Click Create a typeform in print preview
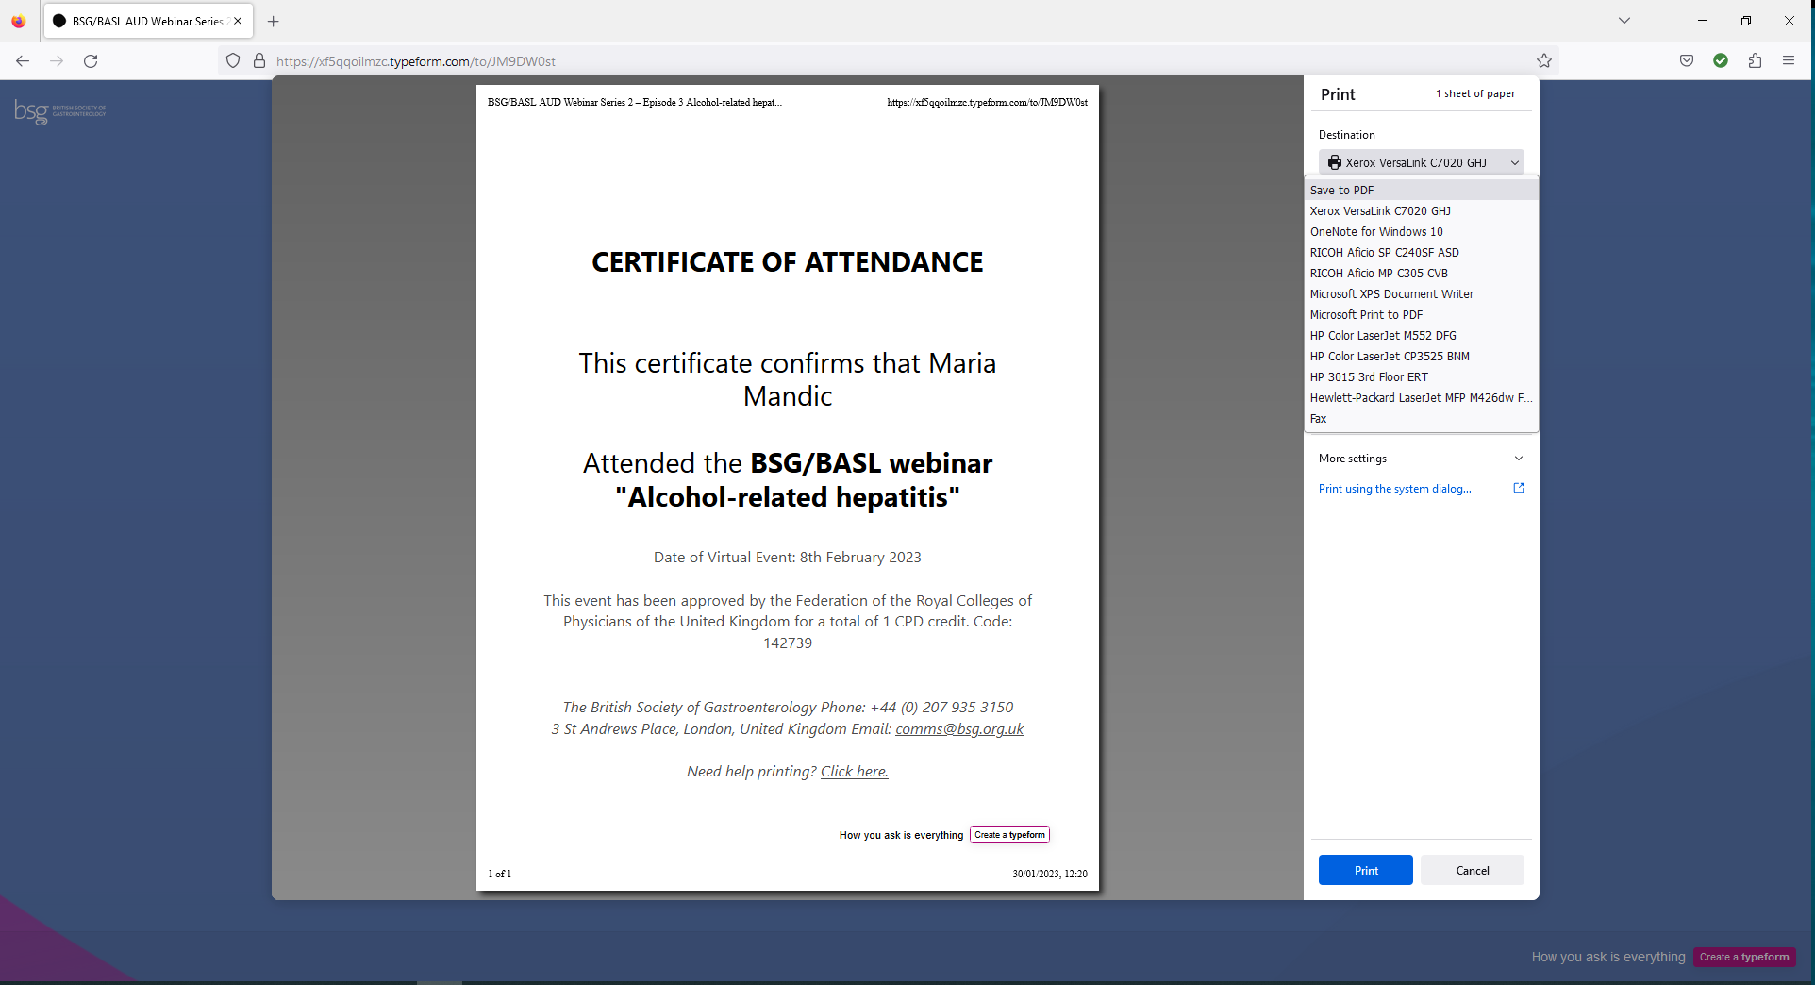The height and width of the screenshot is (985, 1815). coord(1009,835)
